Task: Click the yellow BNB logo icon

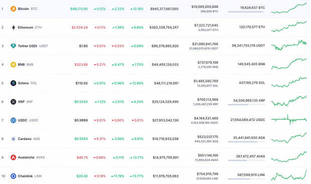Action: pos(13,64)
